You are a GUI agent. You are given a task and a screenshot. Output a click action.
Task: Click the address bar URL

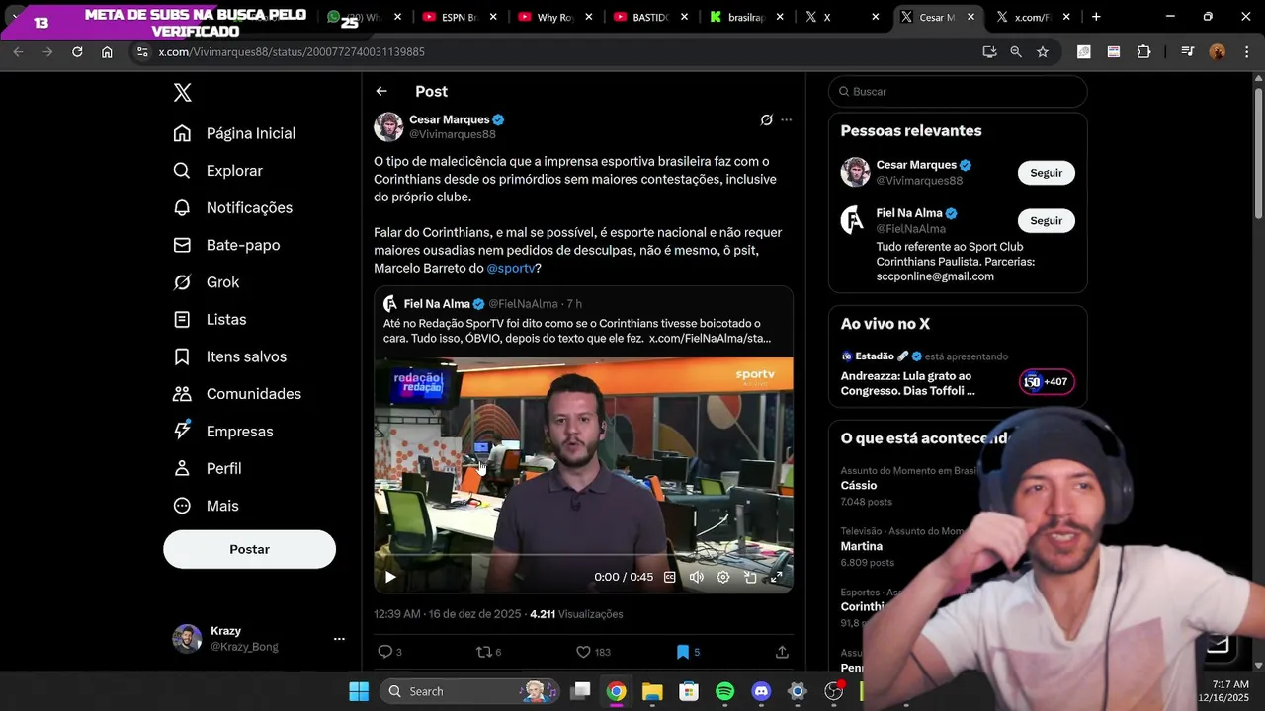pyautogui.click(x=292, y=51)
